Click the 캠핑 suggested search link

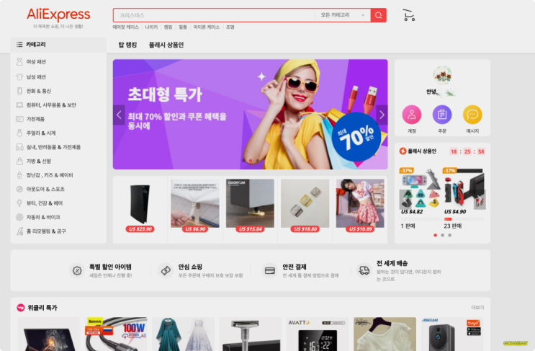168,27
